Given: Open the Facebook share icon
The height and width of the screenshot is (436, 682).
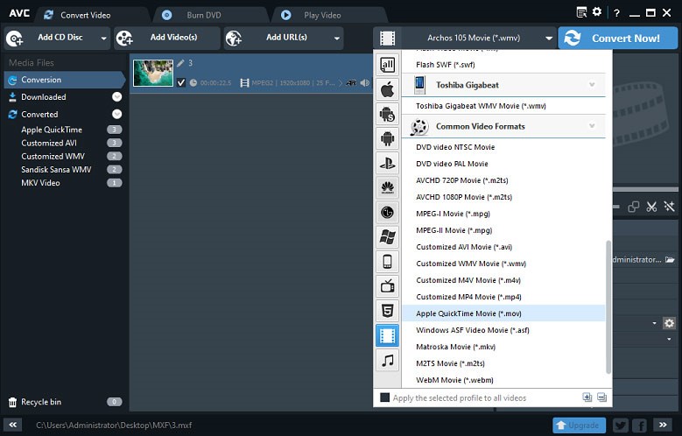Looking at the screenshot, I should (x=639, y=425).
